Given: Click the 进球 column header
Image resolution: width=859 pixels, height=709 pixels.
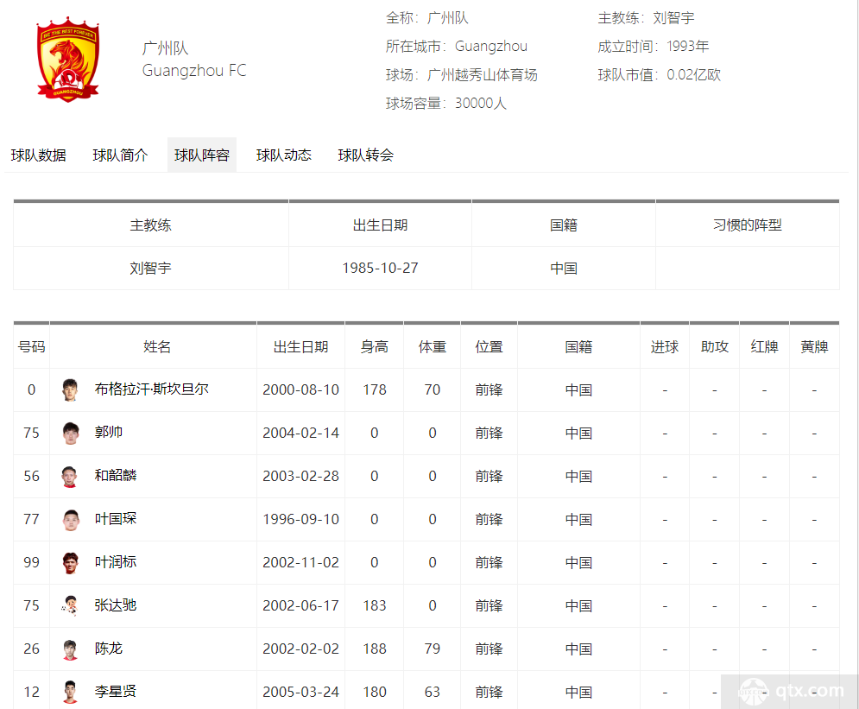Looking at the screenshot, I should [x=665, y=347].
